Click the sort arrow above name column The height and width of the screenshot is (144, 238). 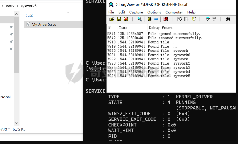(68, 12)
